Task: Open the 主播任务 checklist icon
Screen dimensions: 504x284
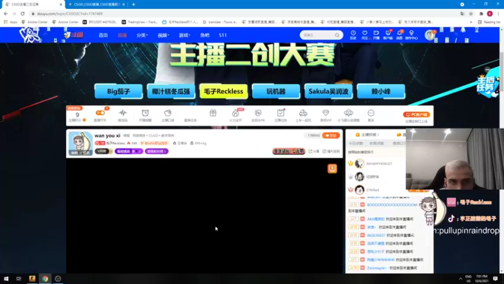Action: (280, 113)
